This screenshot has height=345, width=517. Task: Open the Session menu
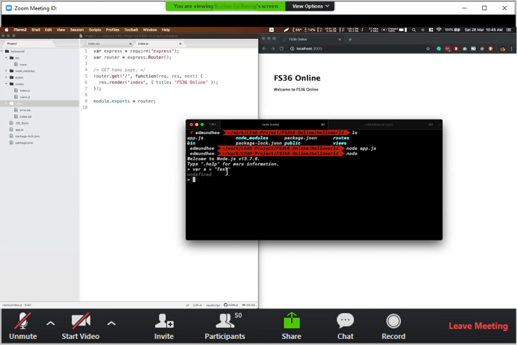click(x=77, y=29)
